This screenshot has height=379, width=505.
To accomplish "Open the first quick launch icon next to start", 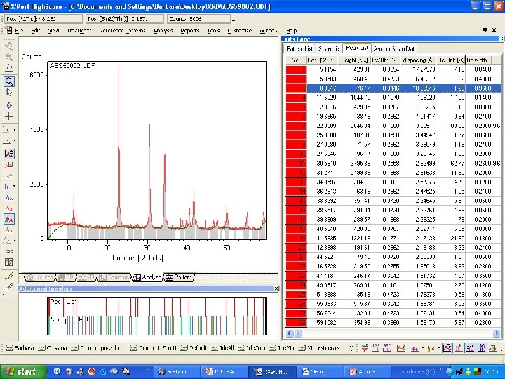I will pyautogui.click(x=57, y=371).
